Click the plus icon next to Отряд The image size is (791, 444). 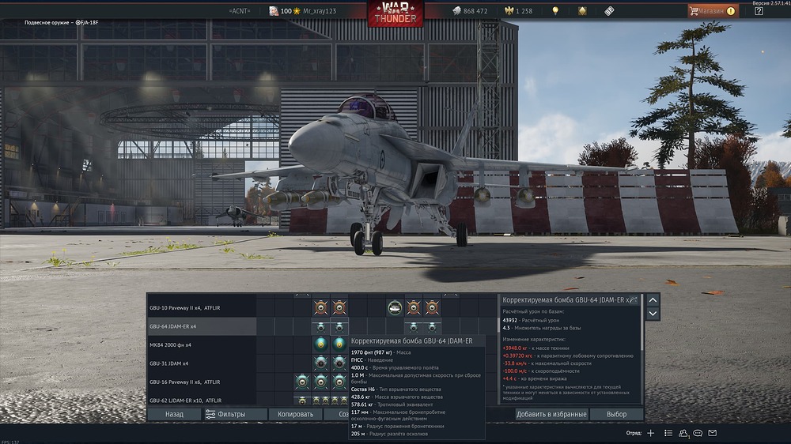click(651, 433)
